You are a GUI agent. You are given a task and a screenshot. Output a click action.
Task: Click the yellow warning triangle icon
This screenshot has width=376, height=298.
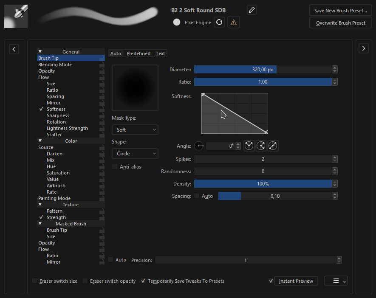pyautogui.click(x=233, y=22)
